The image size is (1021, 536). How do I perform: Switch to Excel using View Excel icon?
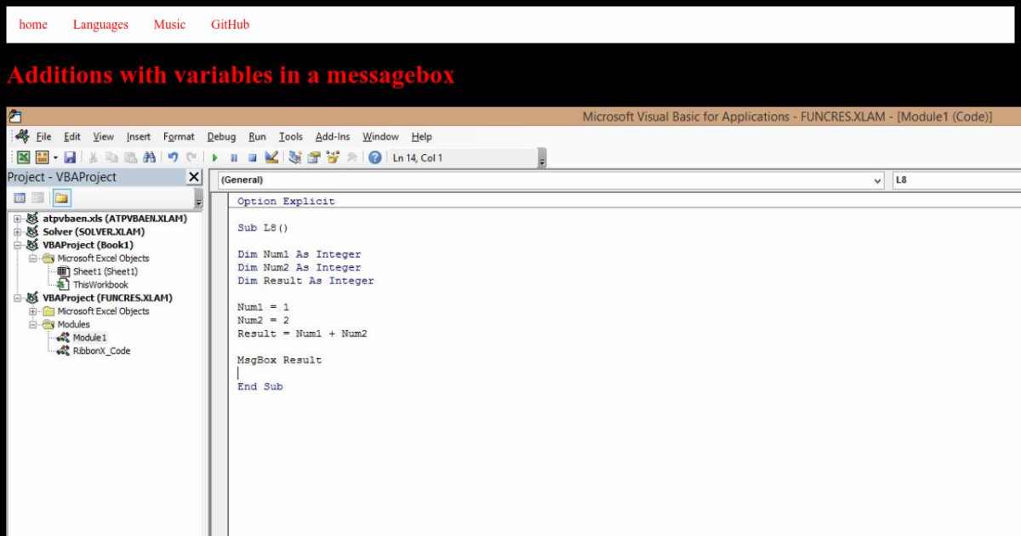point(23,157)
